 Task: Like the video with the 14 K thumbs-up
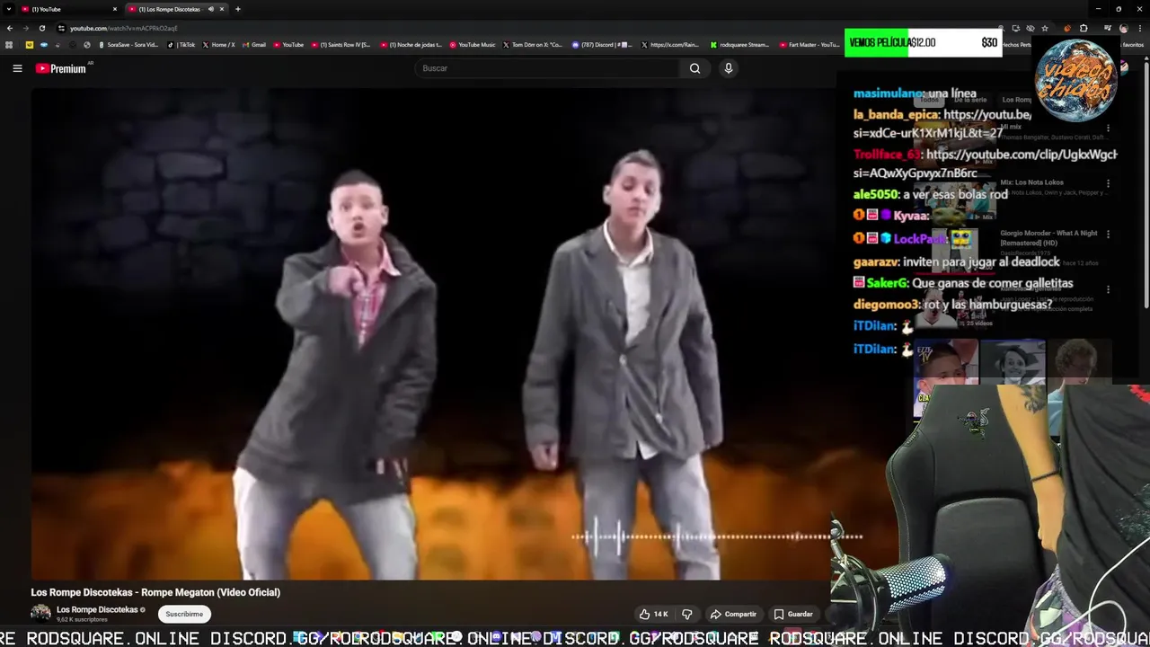tap(653, 614)
